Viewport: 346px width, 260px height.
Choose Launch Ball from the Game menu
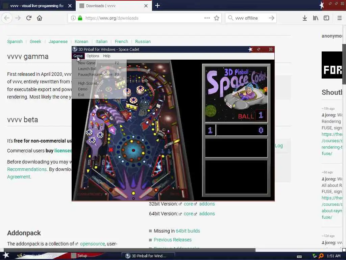point(99,69)
